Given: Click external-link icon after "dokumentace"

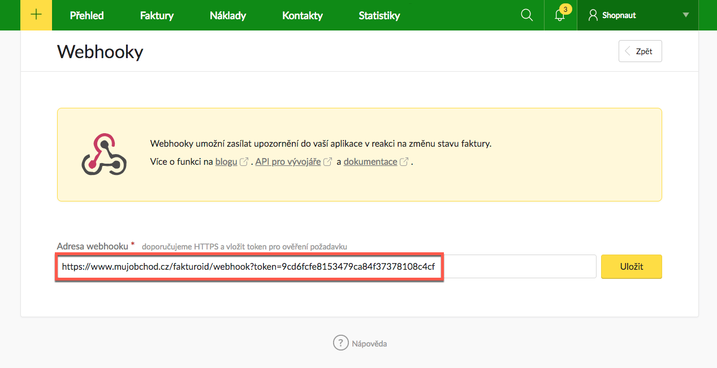Looking at the screenshot, I should click(x=404, y=161).
